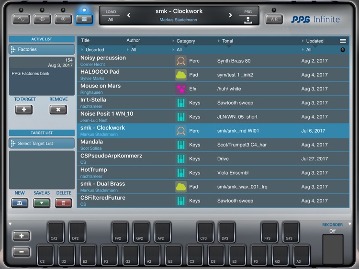Sort by Updated column header

[x=314, y=41]
